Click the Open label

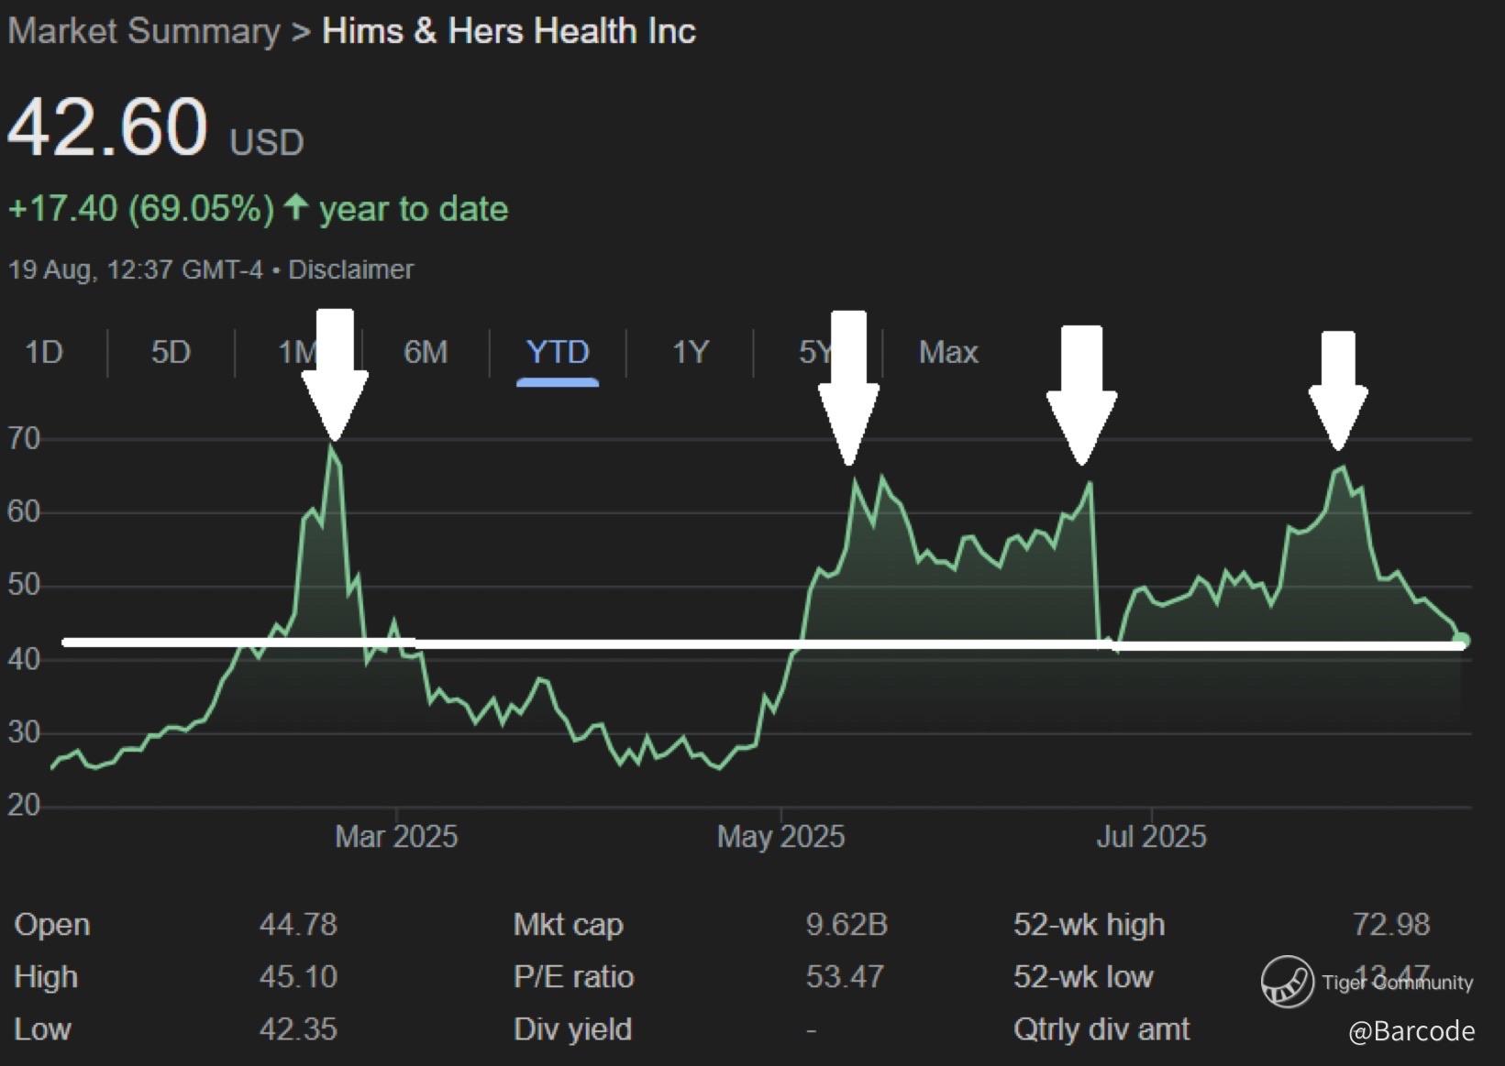[52, 924]
